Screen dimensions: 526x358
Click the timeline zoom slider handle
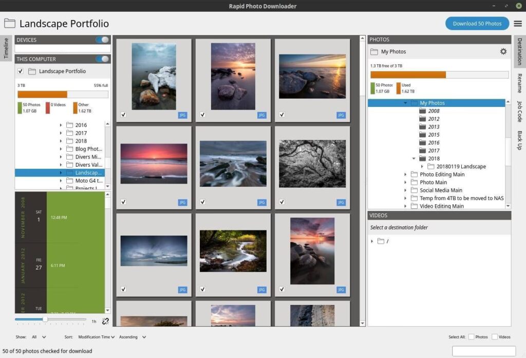pos(45,319)
